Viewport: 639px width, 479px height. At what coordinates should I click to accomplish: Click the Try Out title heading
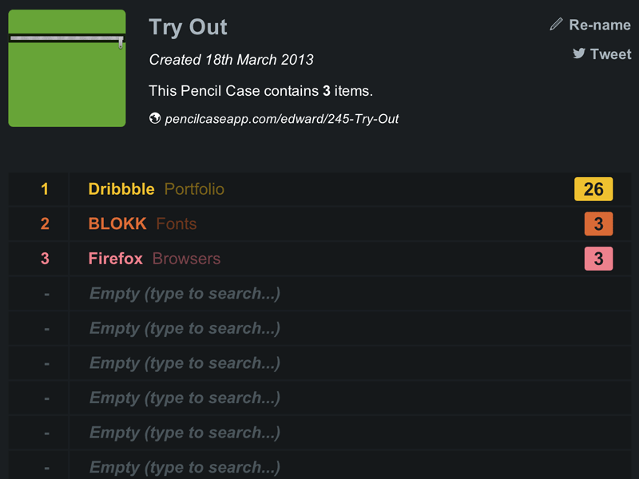pyautogui.click(x=188, y=27)
